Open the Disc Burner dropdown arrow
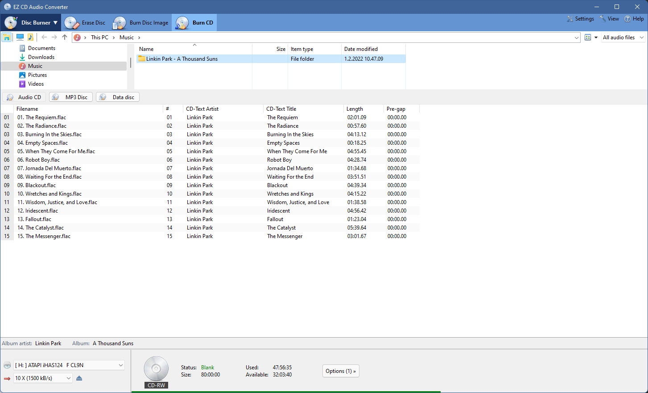This screenshot has width=648, height=393. pos(54,22)
